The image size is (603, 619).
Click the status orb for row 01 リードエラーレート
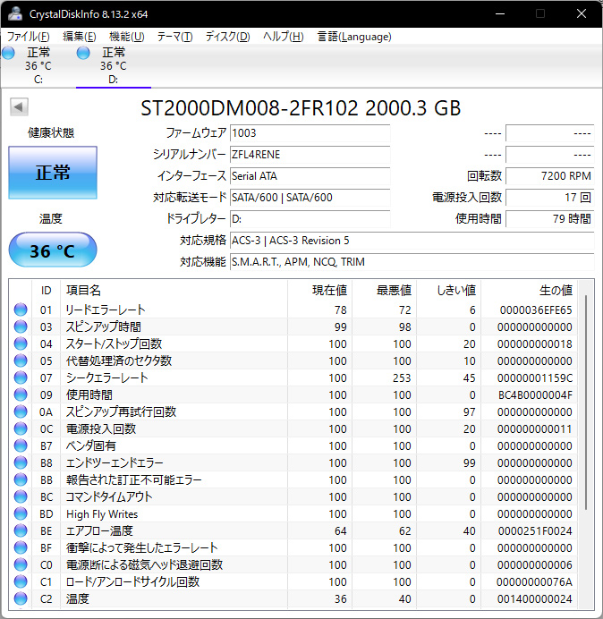coord(21,309)
